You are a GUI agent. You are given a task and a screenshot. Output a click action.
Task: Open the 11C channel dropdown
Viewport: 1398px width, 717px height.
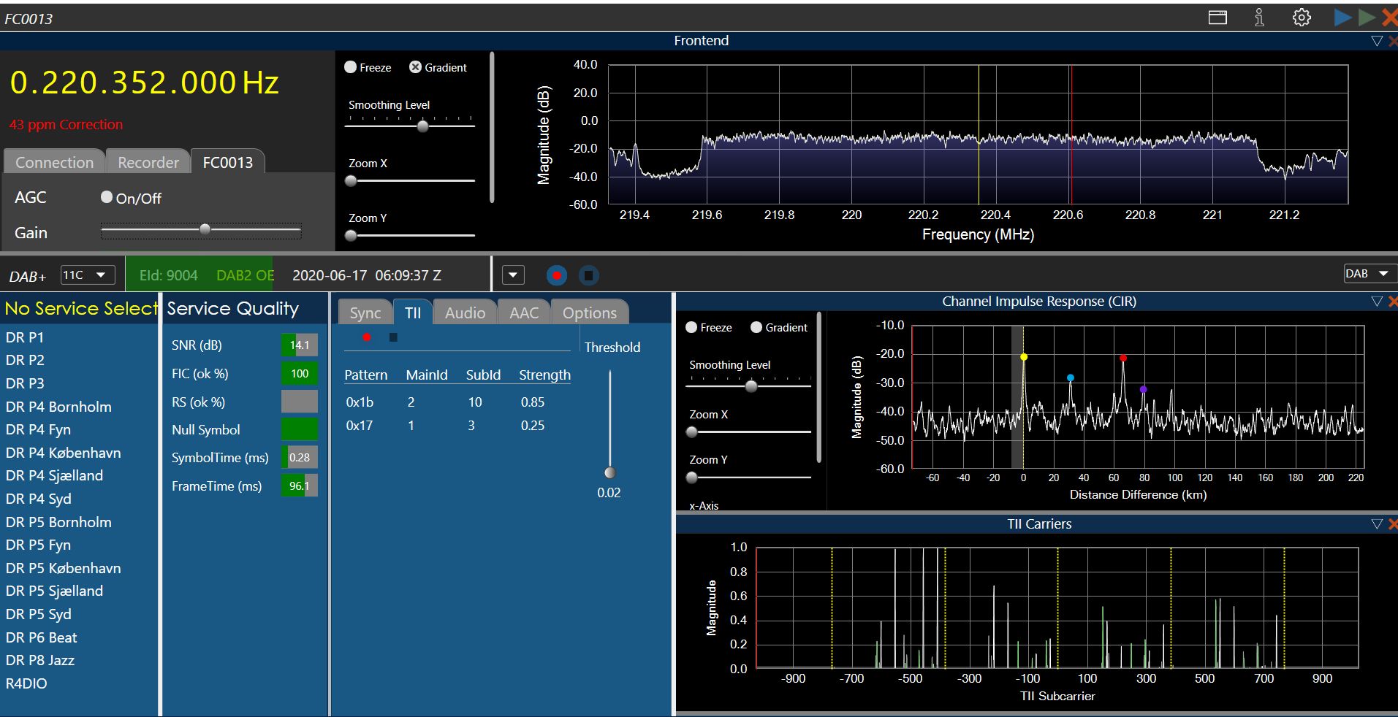(x=87, y=275)
